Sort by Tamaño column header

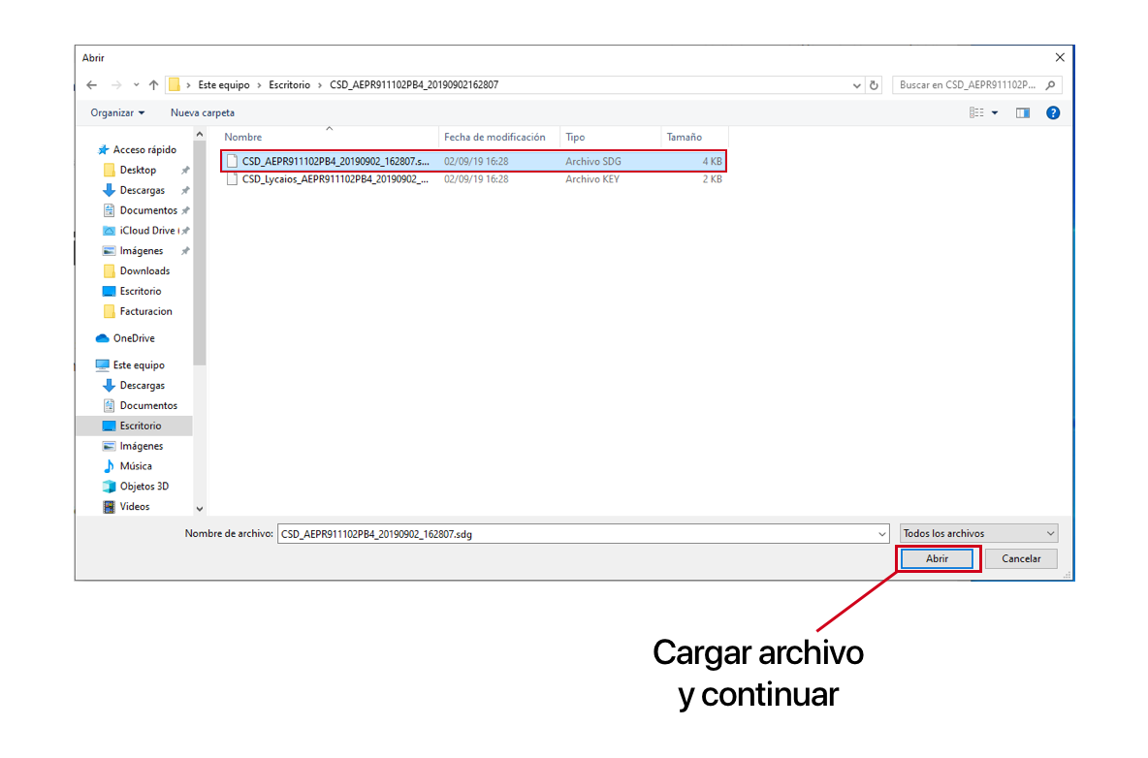(684, 137)
